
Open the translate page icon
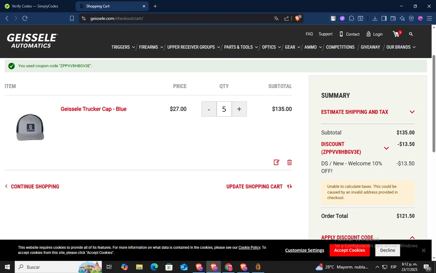point(276,18)
